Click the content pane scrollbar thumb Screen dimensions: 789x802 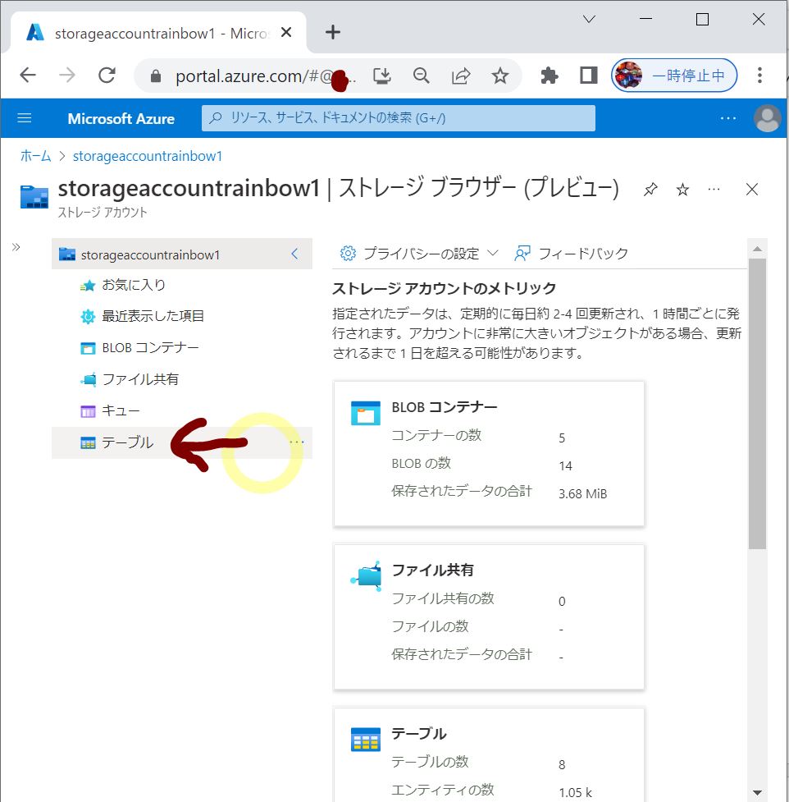coord(757,404)
